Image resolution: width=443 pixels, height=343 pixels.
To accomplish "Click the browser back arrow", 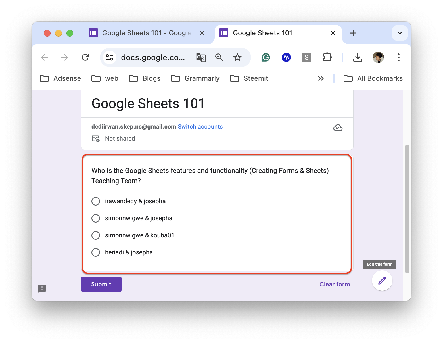I will pyautogui.click(x=44, y=57).
